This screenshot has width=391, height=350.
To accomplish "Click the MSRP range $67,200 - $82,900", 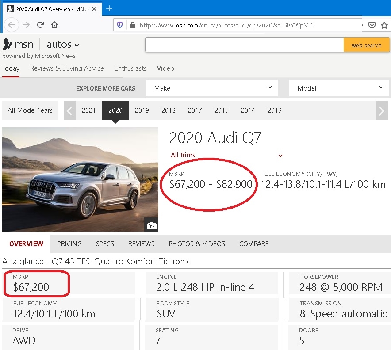I will tap(211, 184).
